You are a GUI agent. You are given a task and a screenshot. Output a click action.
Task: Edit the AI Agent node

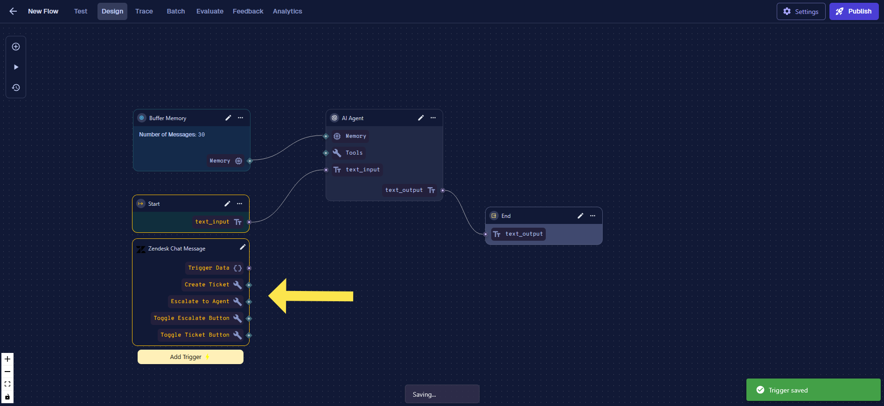tap(421, 118)
